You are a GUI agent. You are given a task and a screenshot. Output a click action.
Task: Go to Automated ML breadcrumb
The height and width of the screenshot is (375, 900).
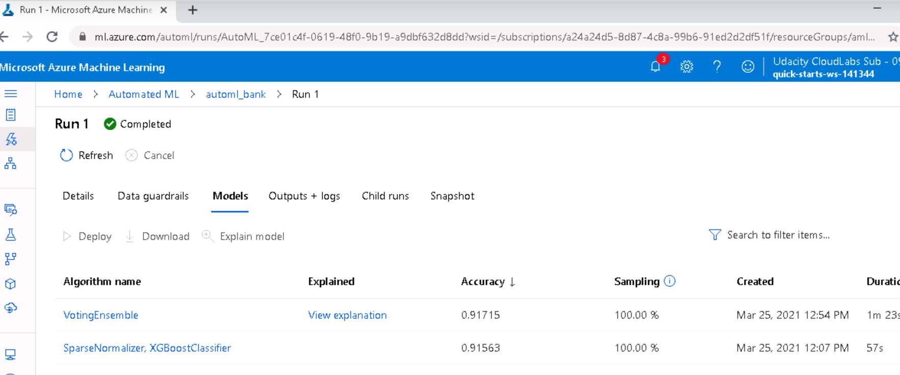coord(144,94)
